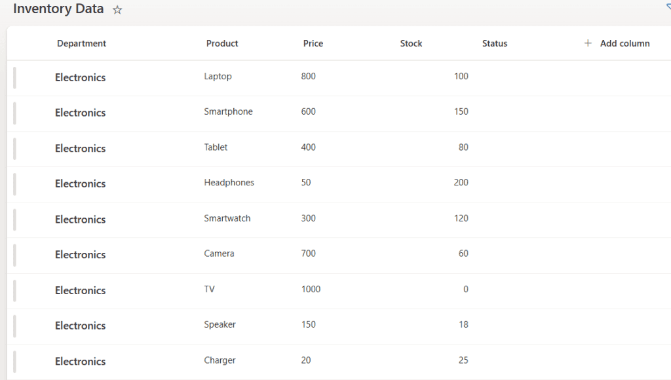Open the Price column header menu
671x380 pixels.
[313, 43]
